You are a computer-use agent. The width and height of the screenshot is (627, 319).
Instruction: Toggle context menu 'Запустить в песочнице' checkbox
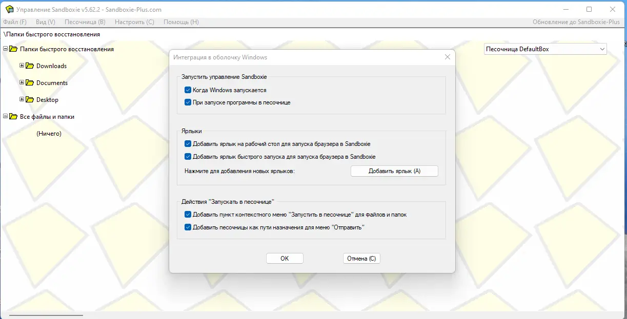(188, 215)
